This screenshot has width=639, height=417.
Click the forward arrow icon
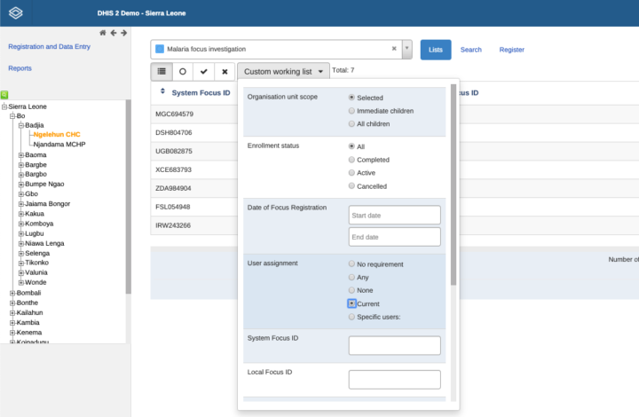pos(124,33)
